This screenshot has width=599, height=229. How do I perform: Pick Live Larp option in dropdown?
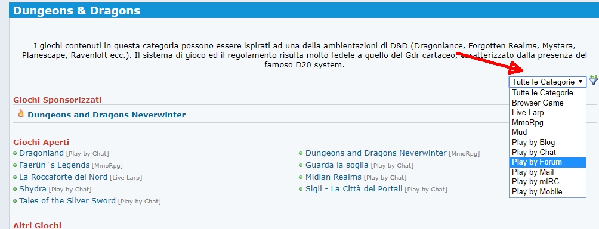[548, 113]
